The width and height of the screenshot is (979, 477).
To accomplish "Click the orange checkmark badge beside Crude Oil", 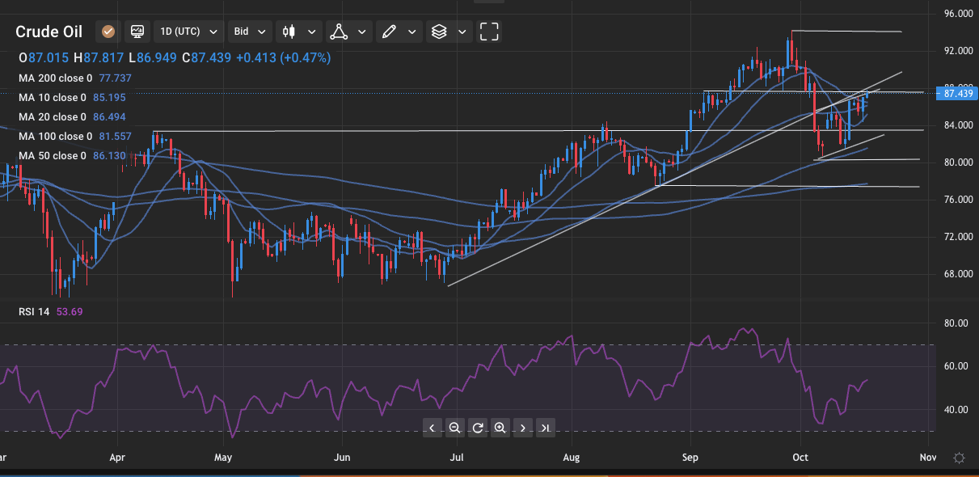I will 108,32.
